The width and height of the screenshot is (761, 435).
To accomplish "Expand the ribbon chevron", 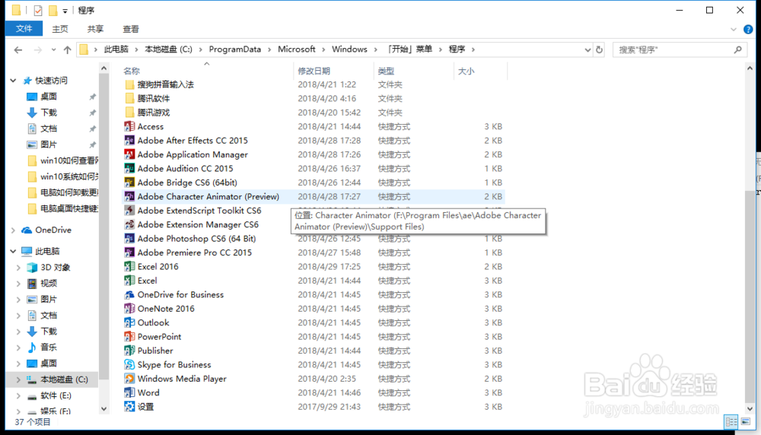I will pos(734,30).
